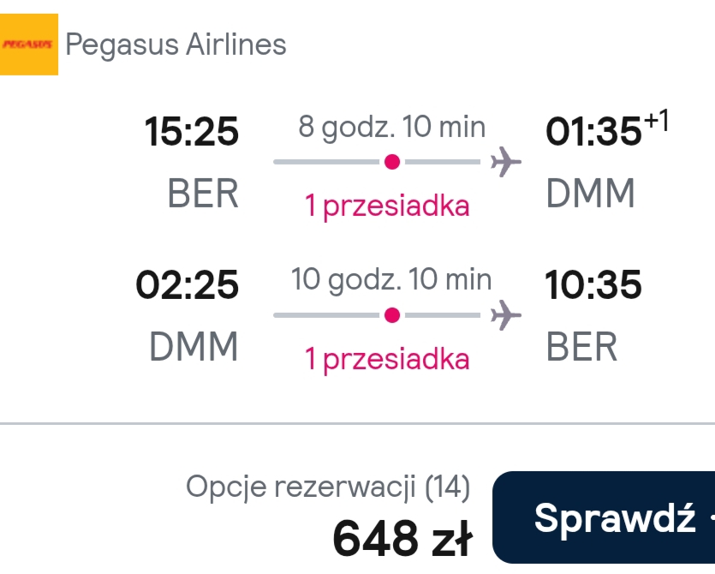Click outbound duration 8 godz. 10 min
The width and height of the screenshot is (715, 574).
[392, 127]
